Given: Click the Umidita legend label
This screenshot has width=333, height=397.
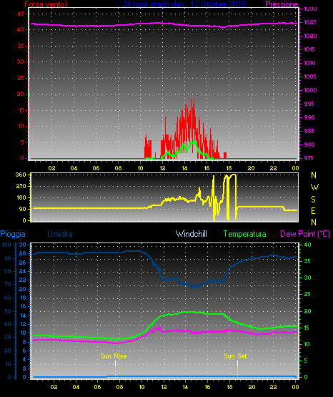Looking at the screenshot, I should pos(60,234).
